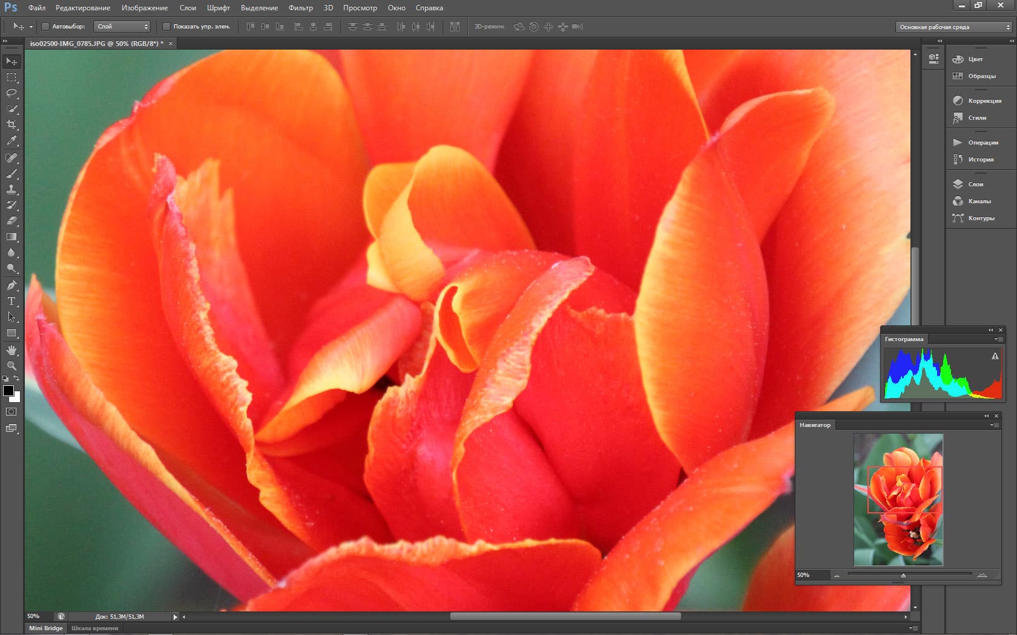Enable the Автовыбор checkbox

pyautogui.click(x=45, y=27)
